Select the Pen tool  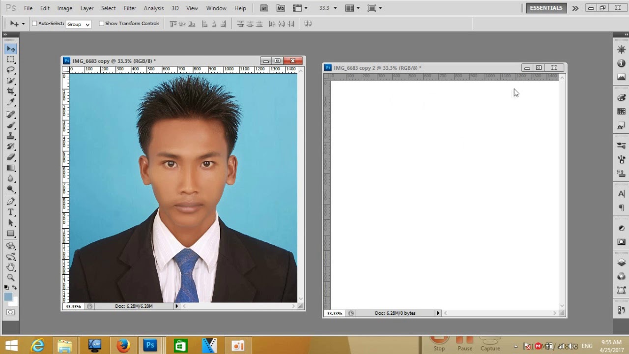click(11, 202)
